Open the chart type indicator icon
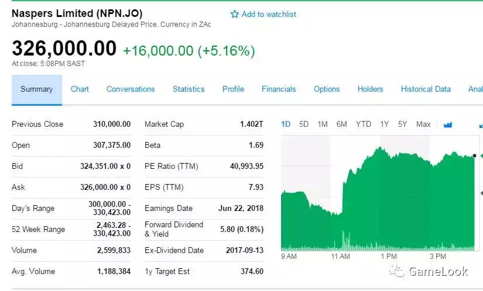 (x=448, y=124)
